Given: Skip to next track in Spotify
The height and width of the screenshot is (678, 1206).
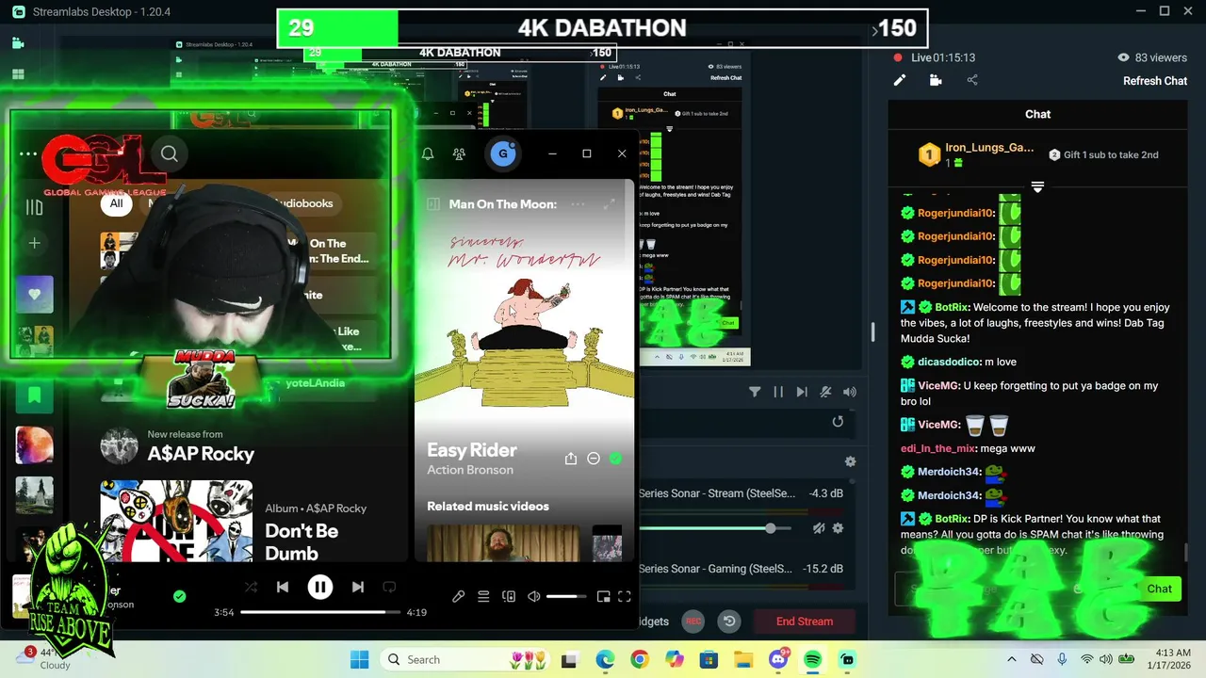Looking at the screenshot, I should [x=358, y=588].
